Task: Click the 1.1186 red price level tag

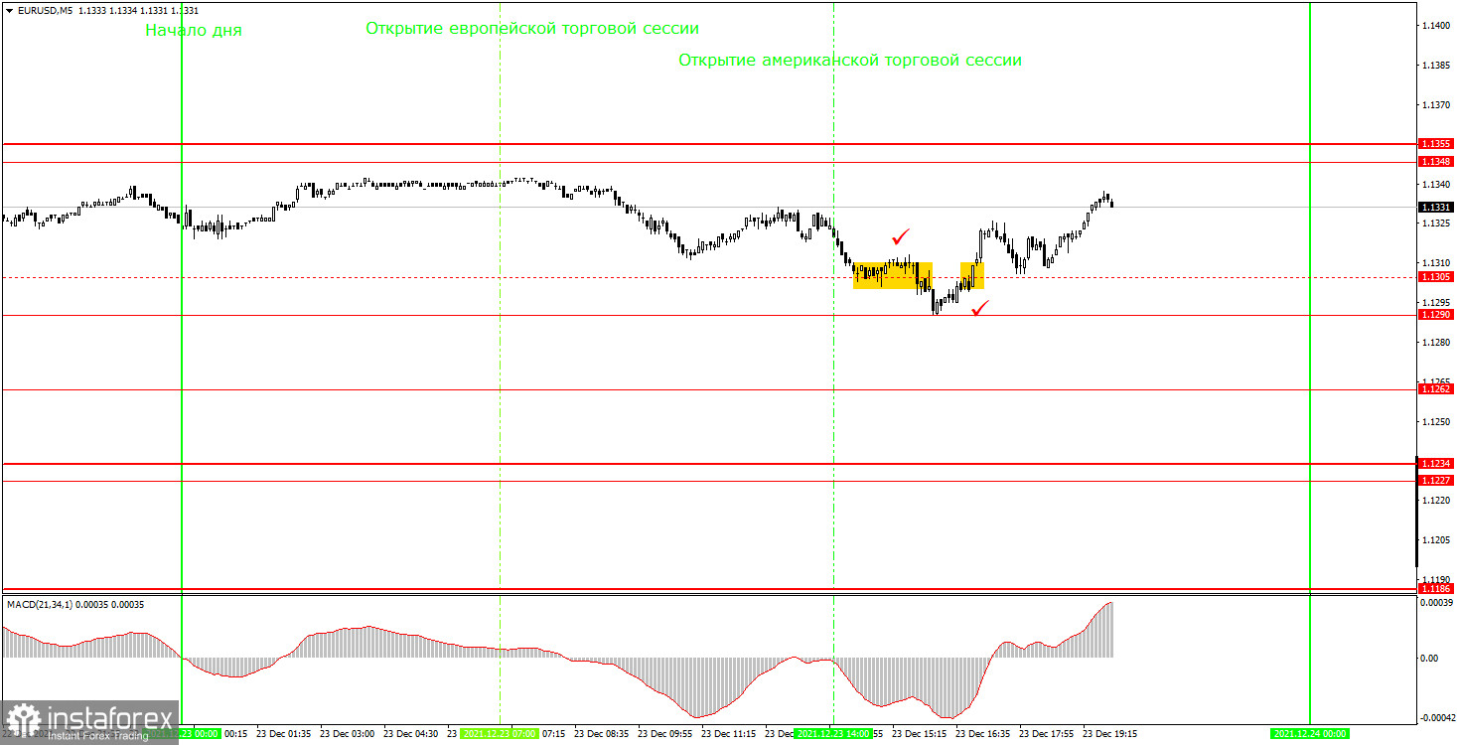Action: point(1436,589)
